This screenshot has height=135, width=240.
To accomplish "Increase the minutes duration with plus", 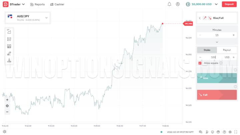I will (233, 35).
